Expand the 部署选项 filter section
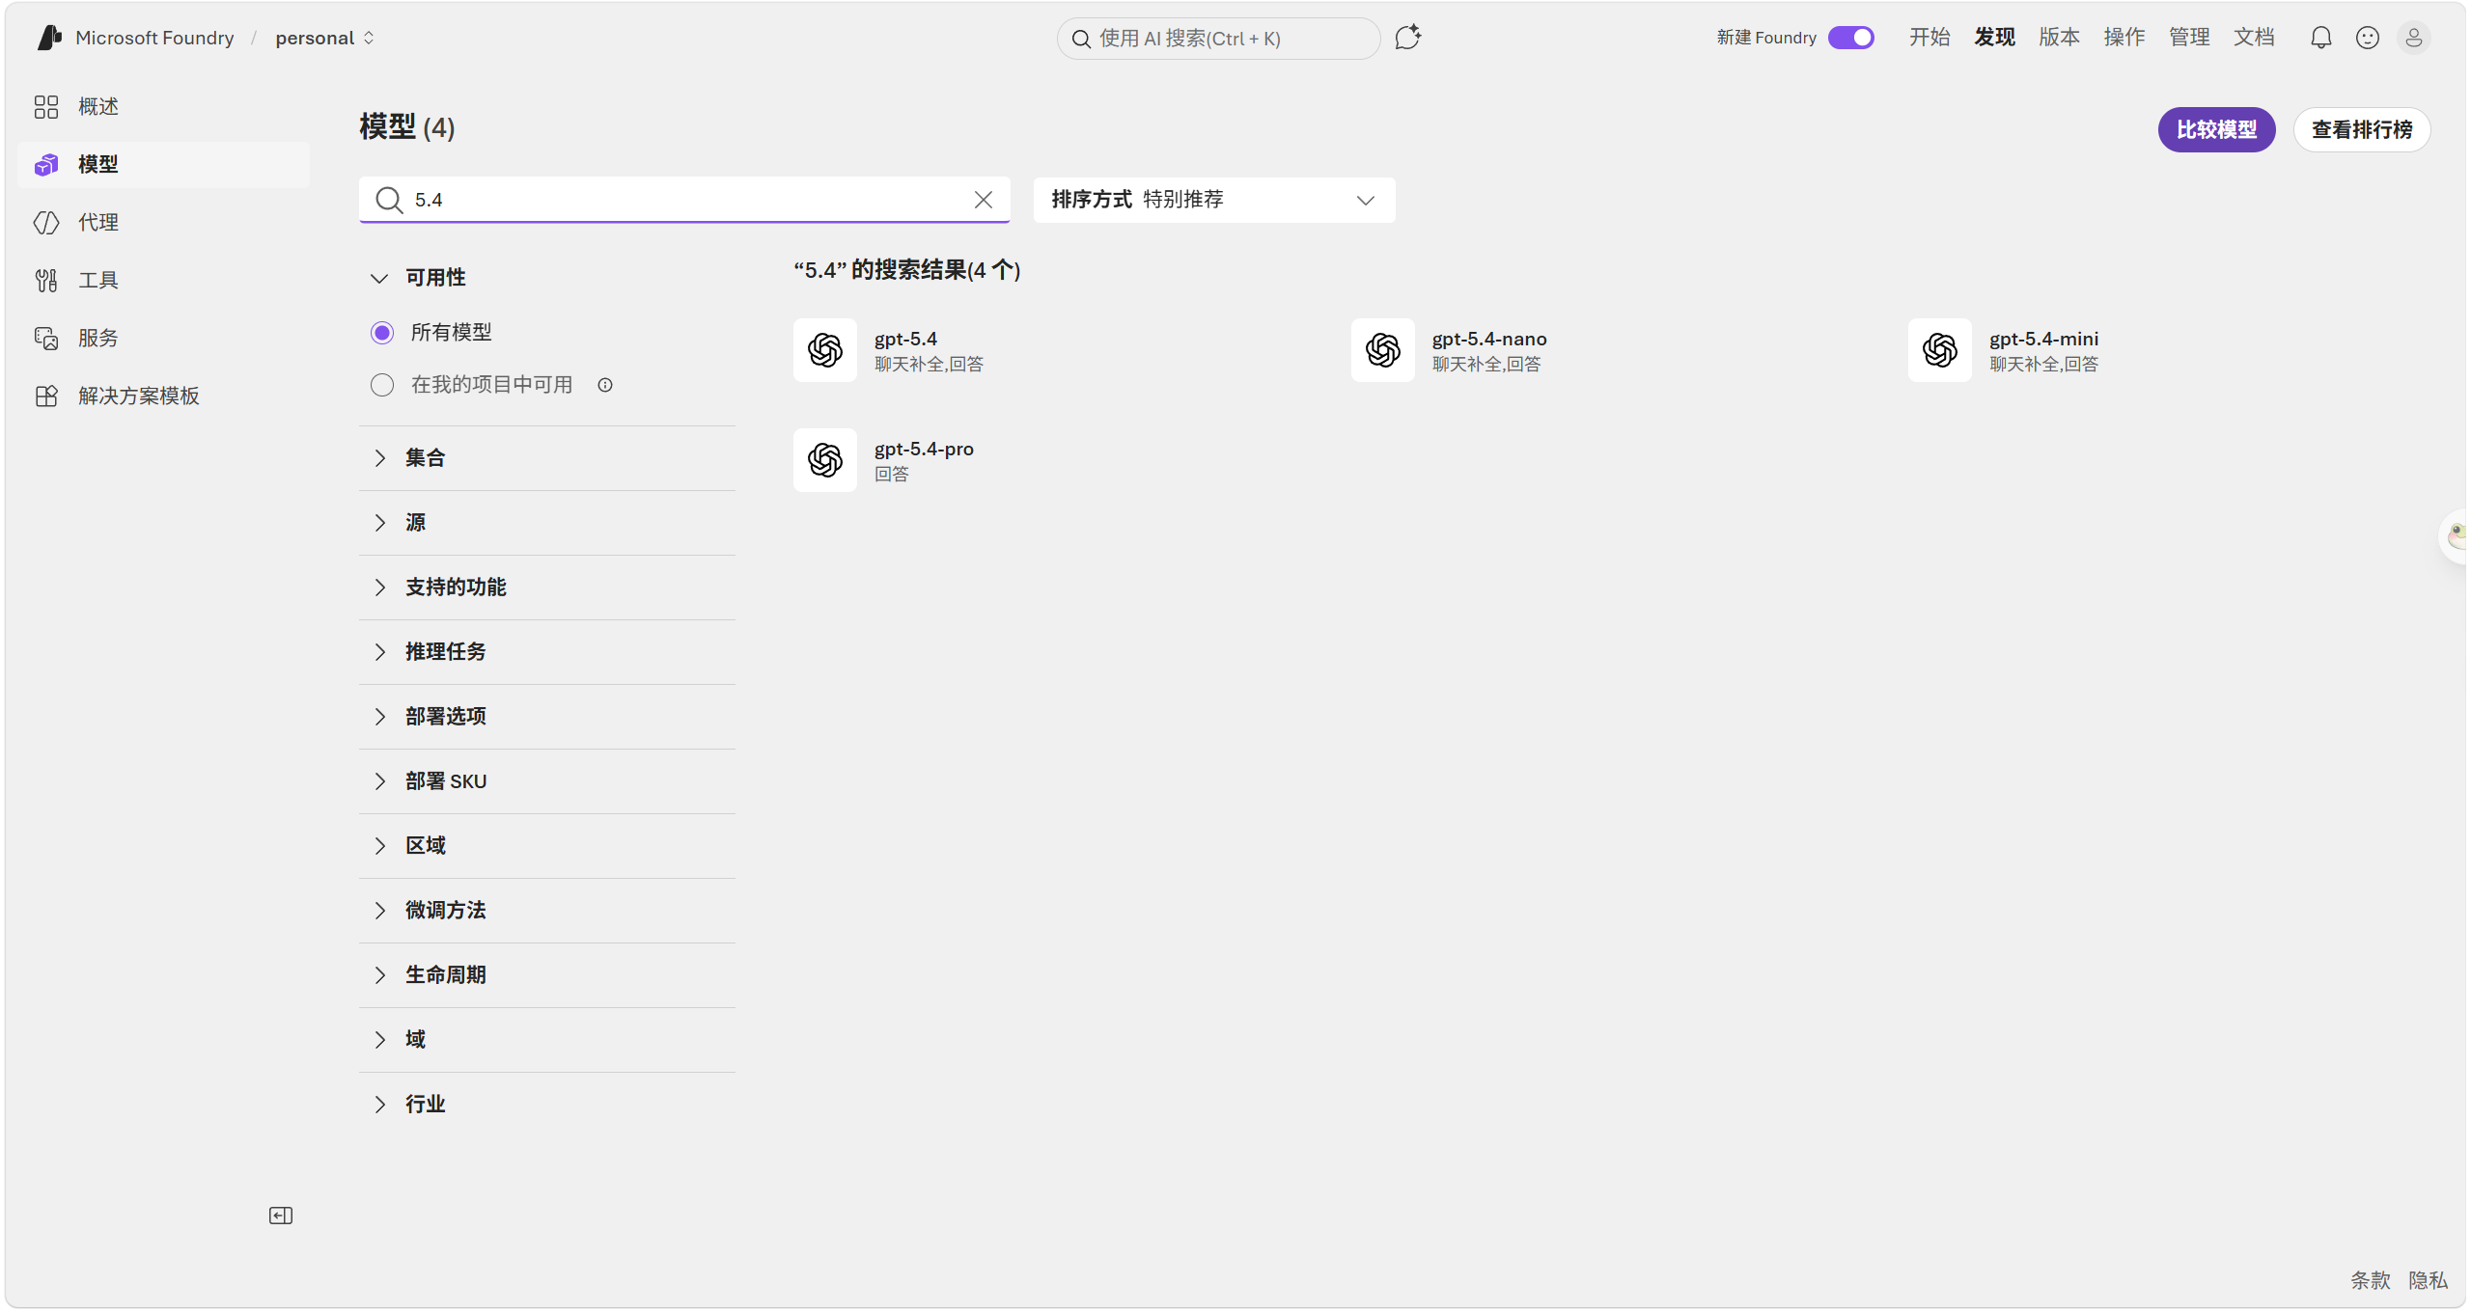The width and height of the screenshot is (2471, 1312). coord(547,717)
